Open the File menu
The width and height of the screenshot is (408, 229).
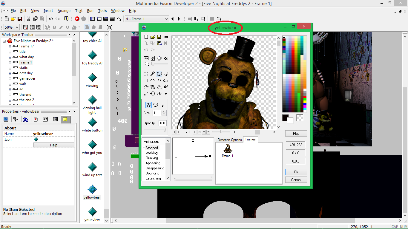pyautogui.click(x=13, y=10)
